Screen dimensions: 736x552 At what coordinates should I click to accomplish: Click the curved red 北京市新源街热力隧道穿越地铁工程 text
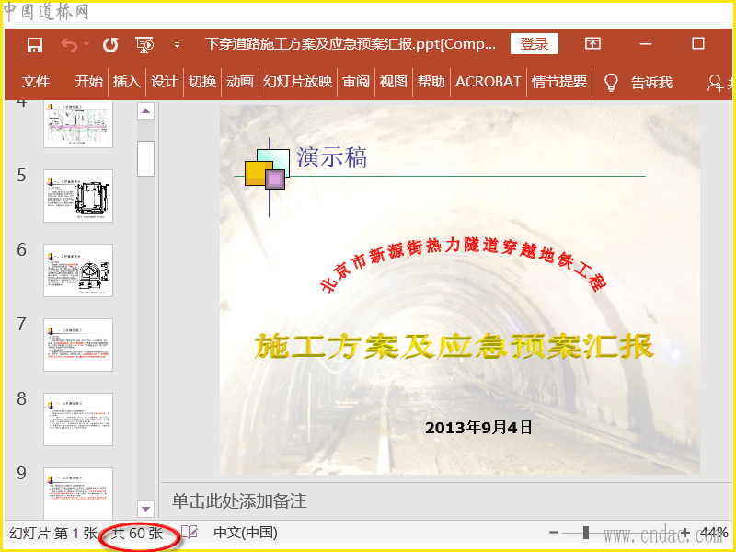pos(463,263)
